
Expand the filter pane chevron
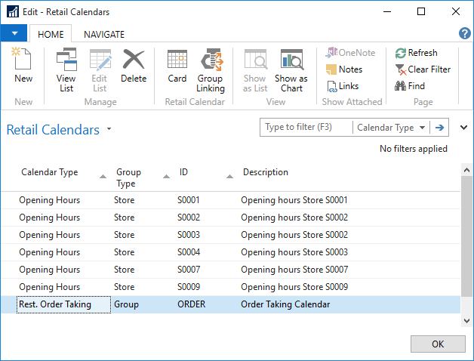[x=463, y=128]
